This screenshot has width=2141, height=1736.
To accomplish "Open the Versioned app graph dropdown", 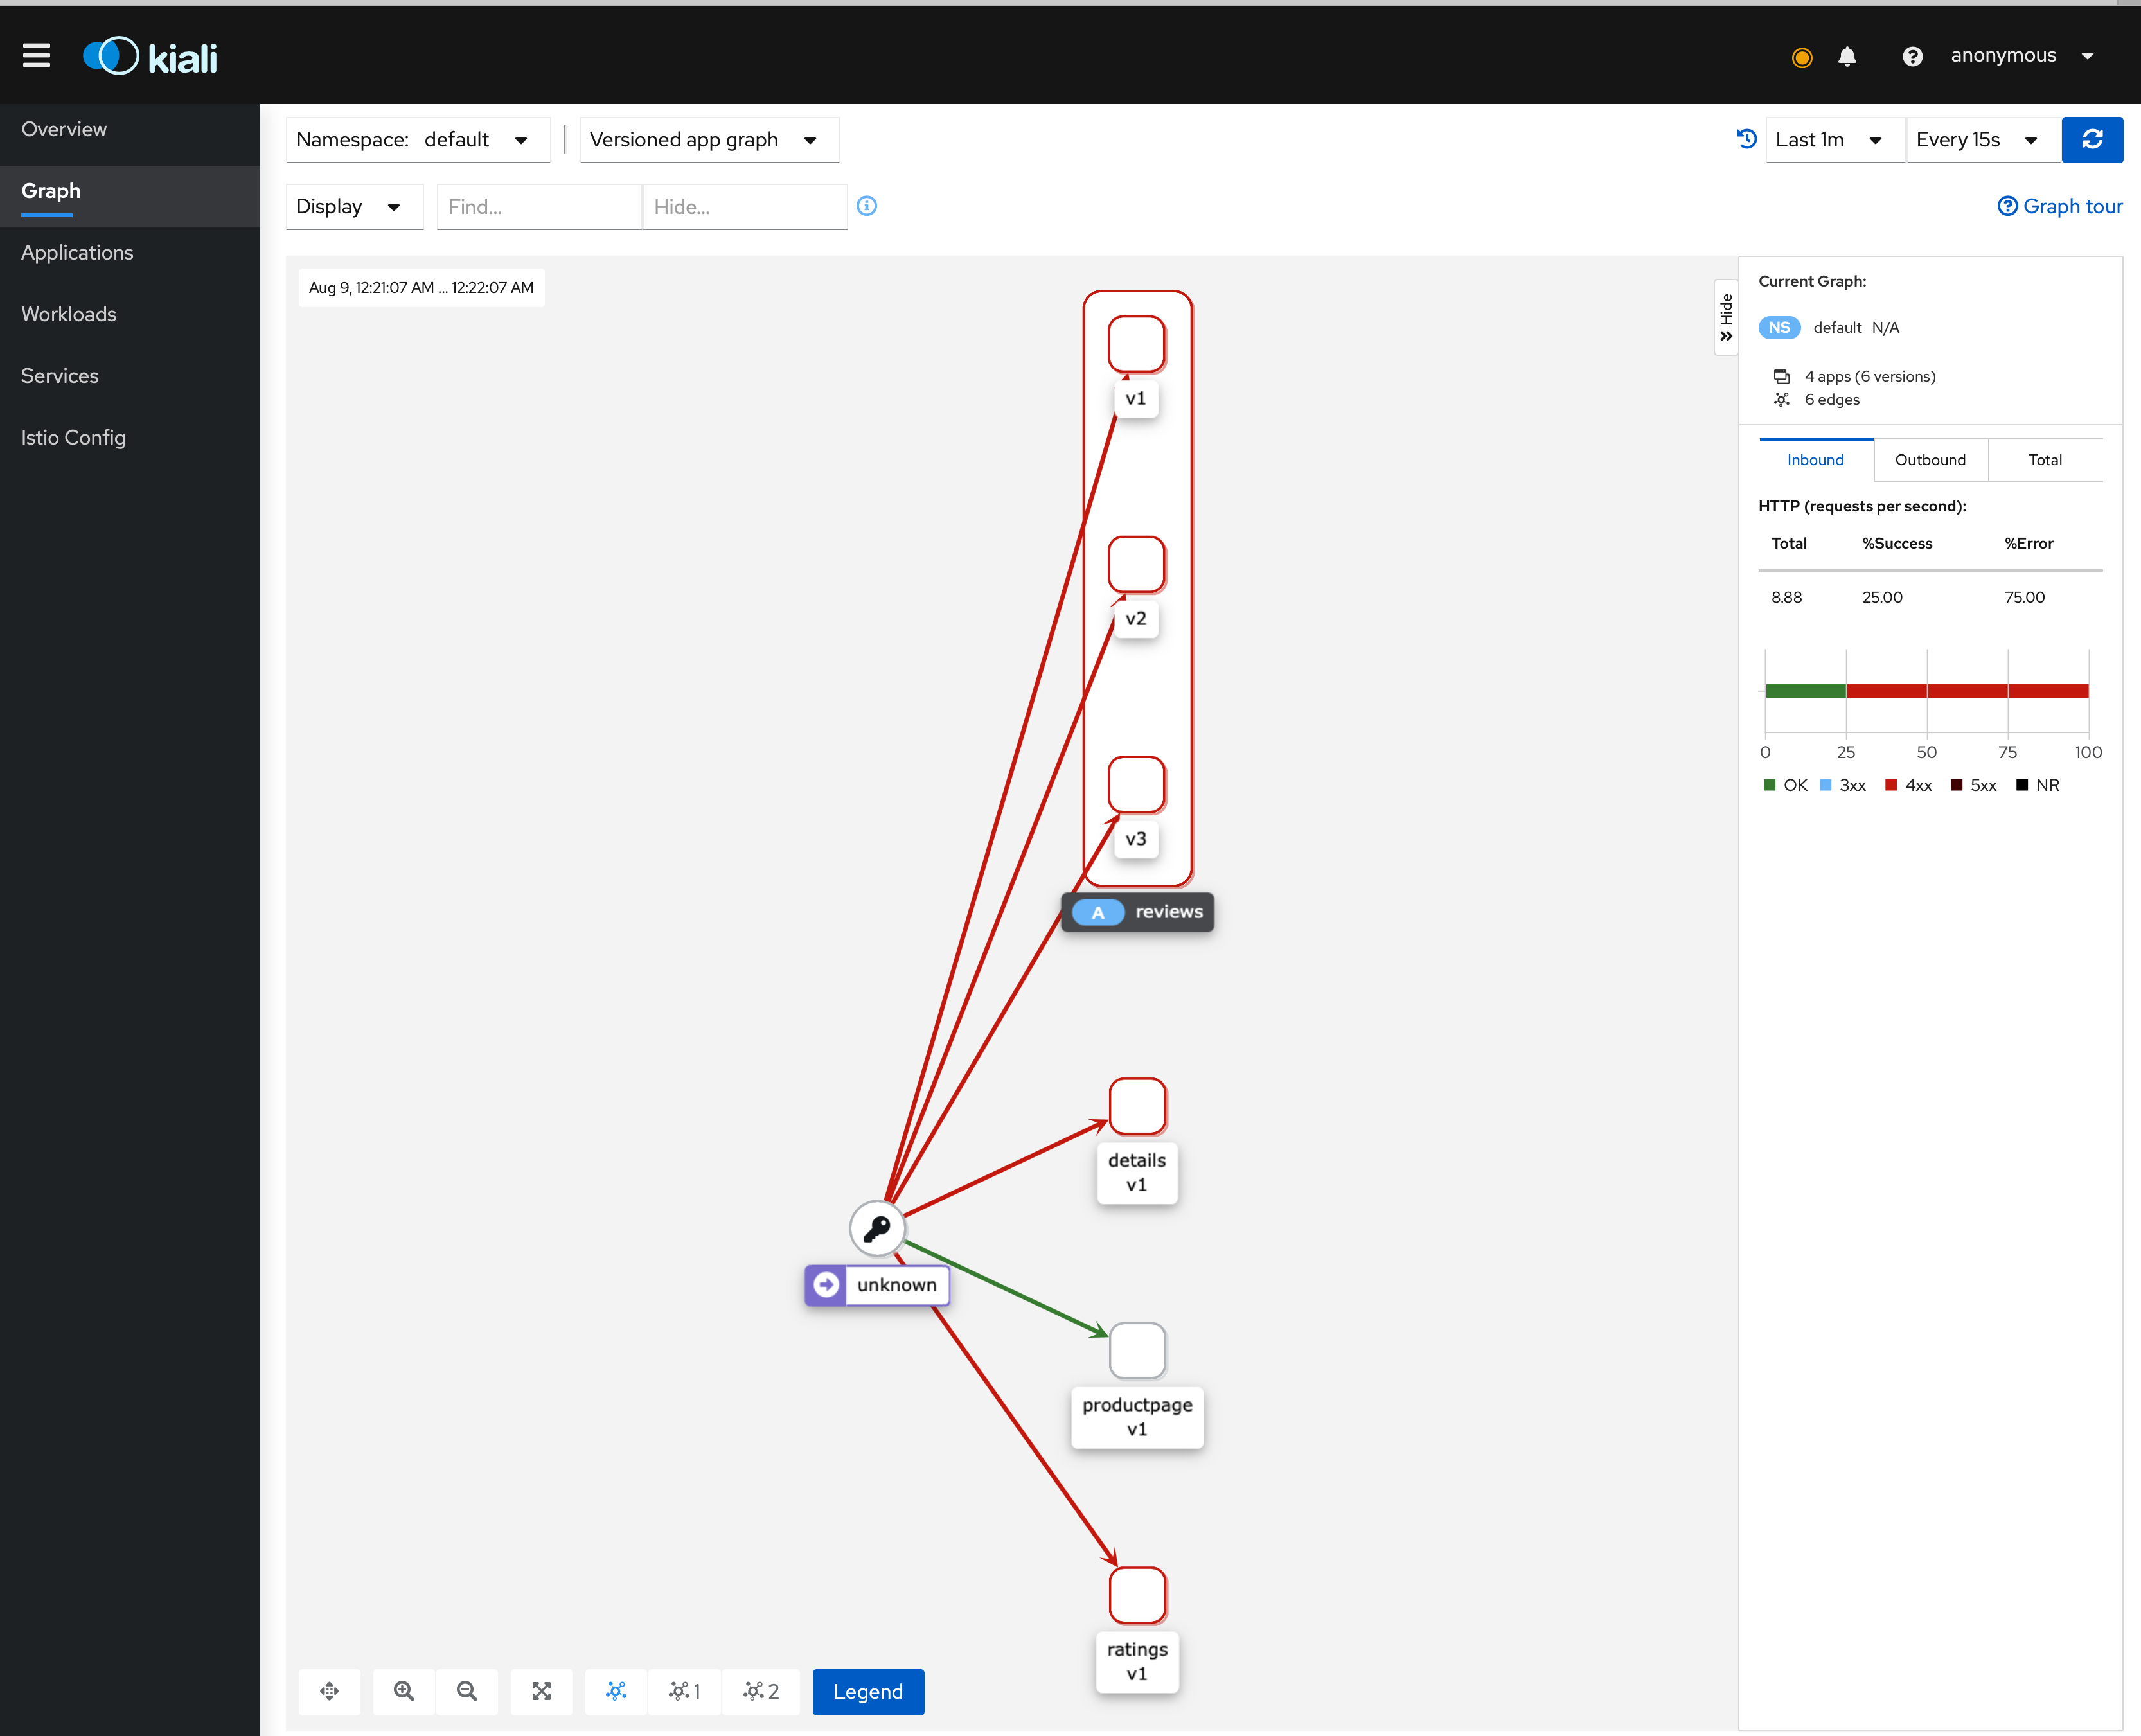I will click(x=709, y=140).
